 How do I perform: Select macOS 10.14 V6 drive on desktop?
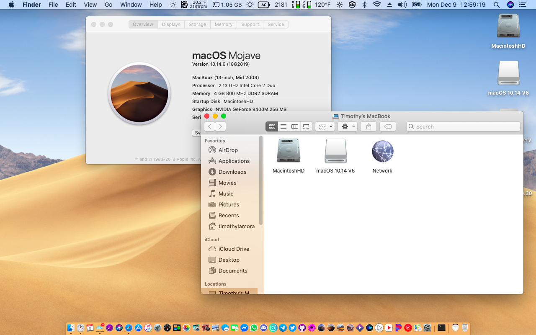point(508,78)
